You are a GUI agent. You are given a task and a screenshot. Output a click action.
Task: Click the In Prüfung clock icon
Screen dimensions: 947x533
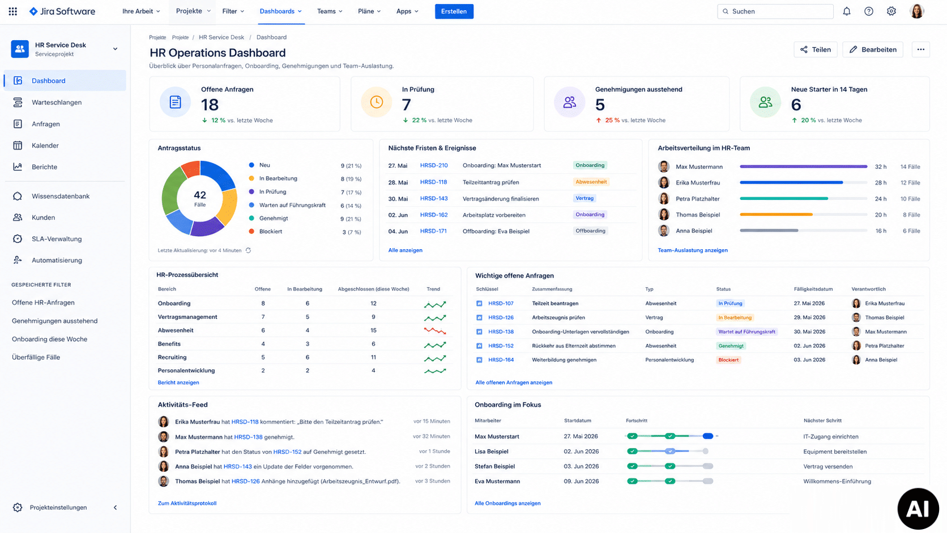[x=377, y=103]
